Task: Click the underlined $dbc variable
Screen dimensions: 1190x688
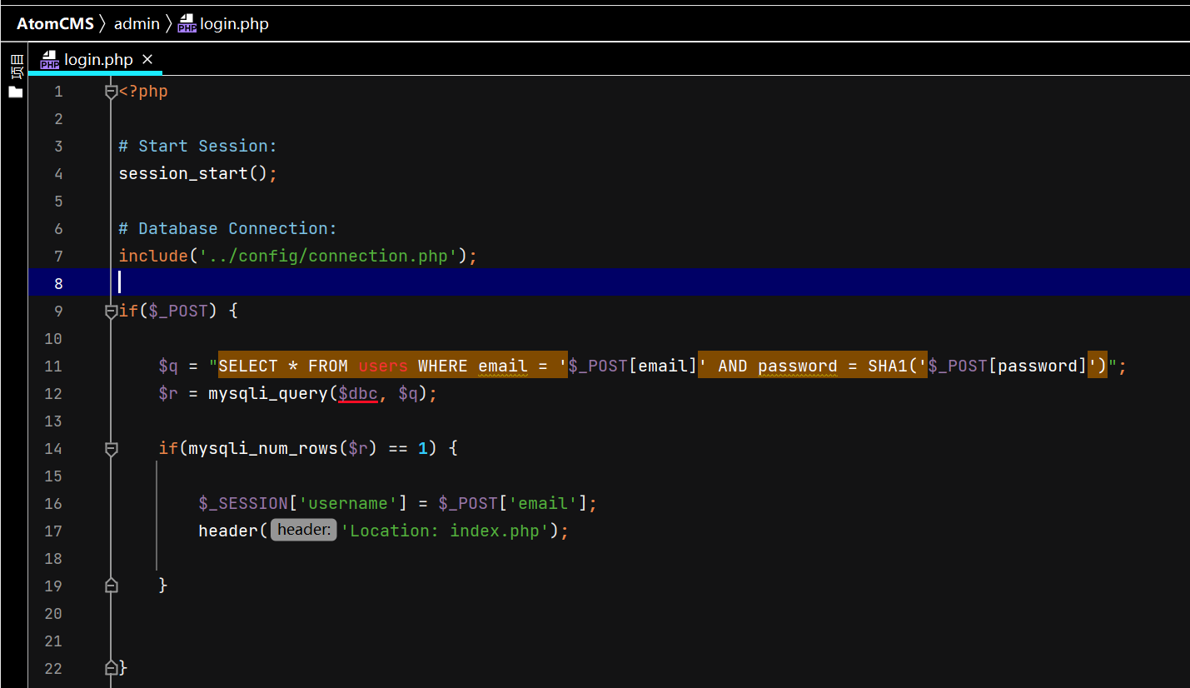Action: pyautogui.click(x=358, y=393)
